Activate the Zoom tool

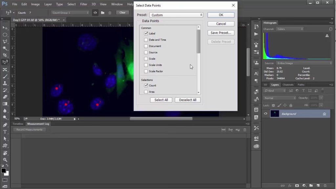[5, 160]
